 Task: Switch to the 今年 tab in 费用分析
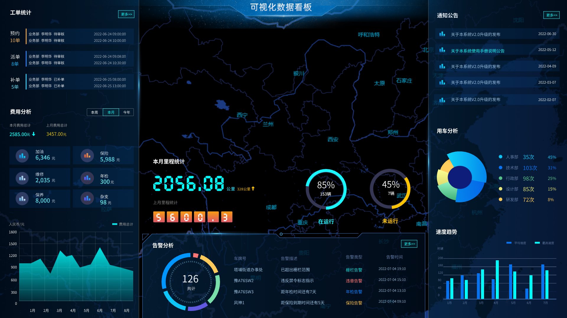pyautogui.click(x=127, y=112)
